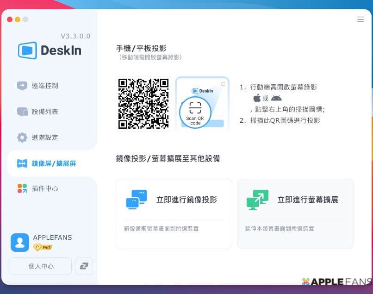Minimize the window with yellow button
This screenshot has height=294, width=373.
tap(18, 19)
